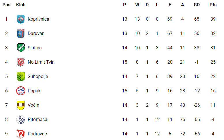Open the green Slatina club badge
224x140 pixels.
21,48
